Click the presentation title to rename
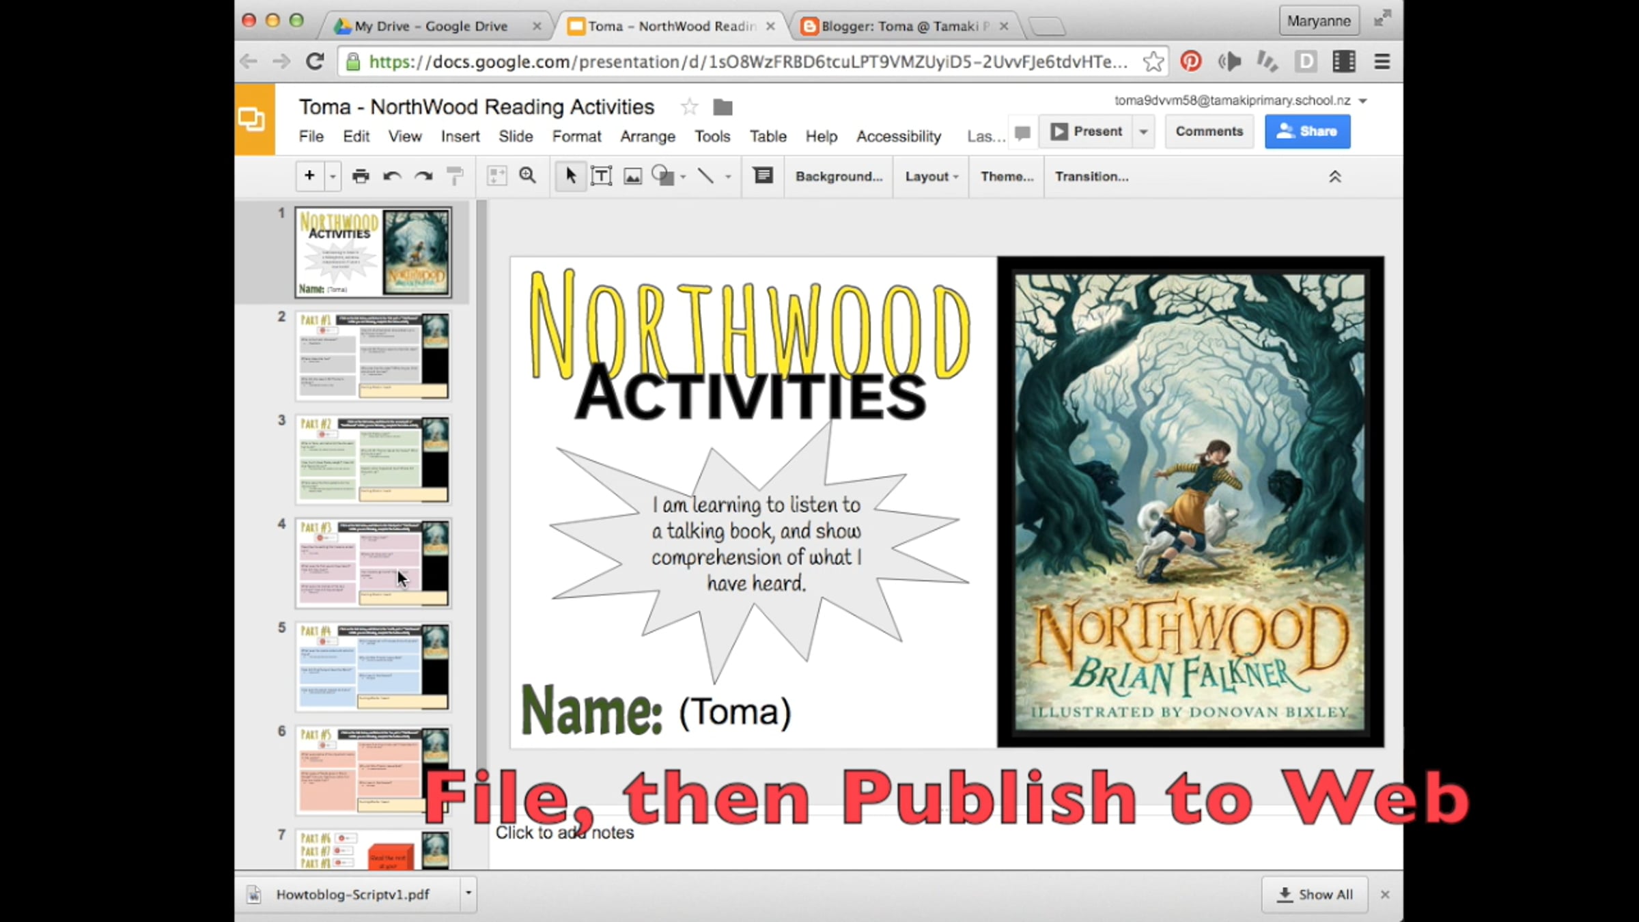 tap(476, 107)
